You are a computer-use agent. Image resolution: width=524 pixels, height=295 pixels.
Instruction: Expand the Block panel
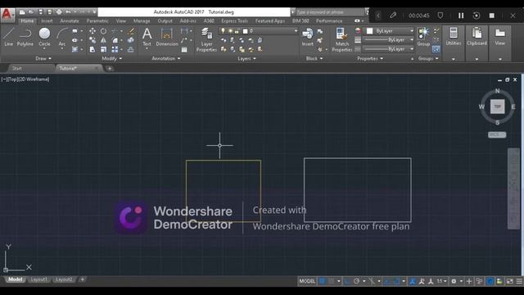click(x=314, y=58)
